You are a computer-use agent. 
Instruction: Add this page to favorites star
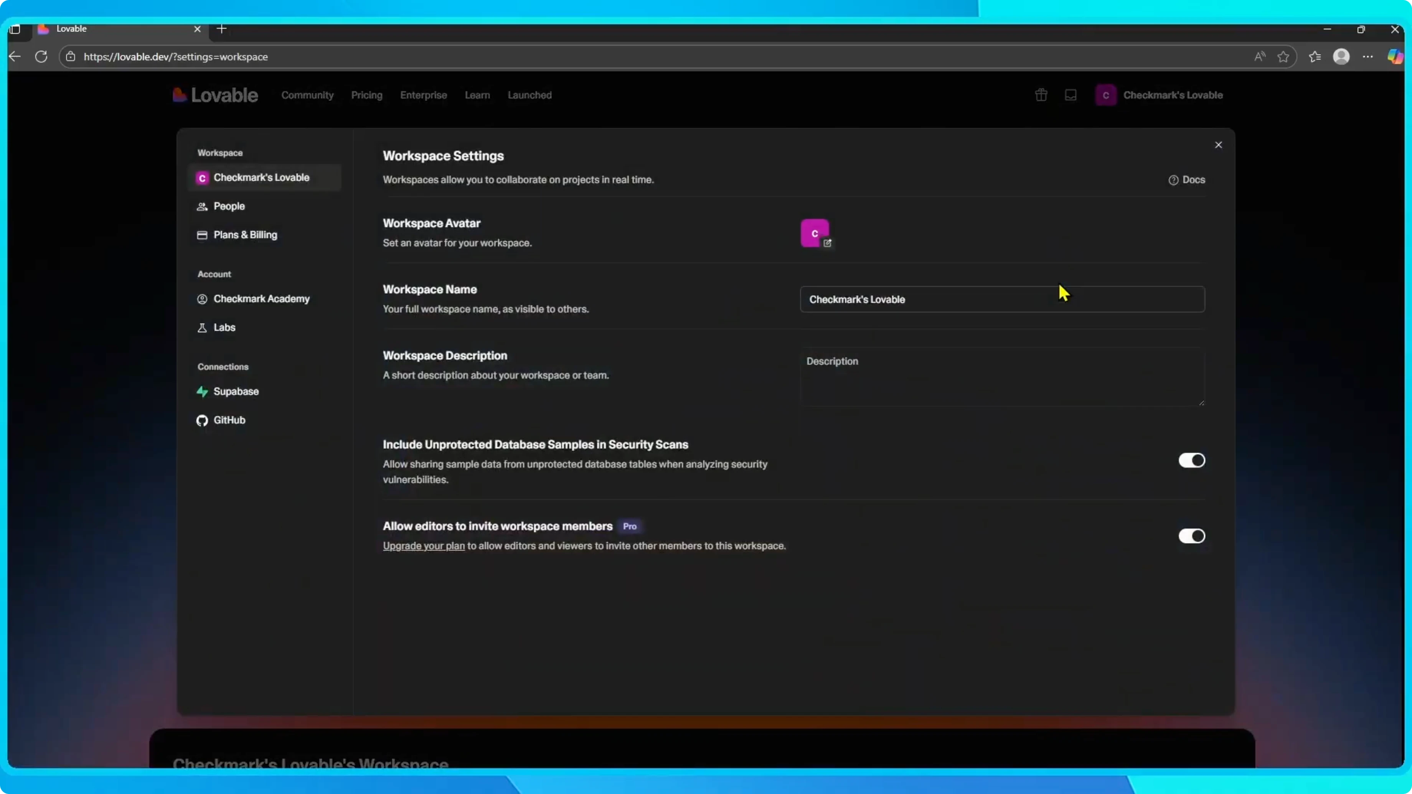tap(1283, 56)
